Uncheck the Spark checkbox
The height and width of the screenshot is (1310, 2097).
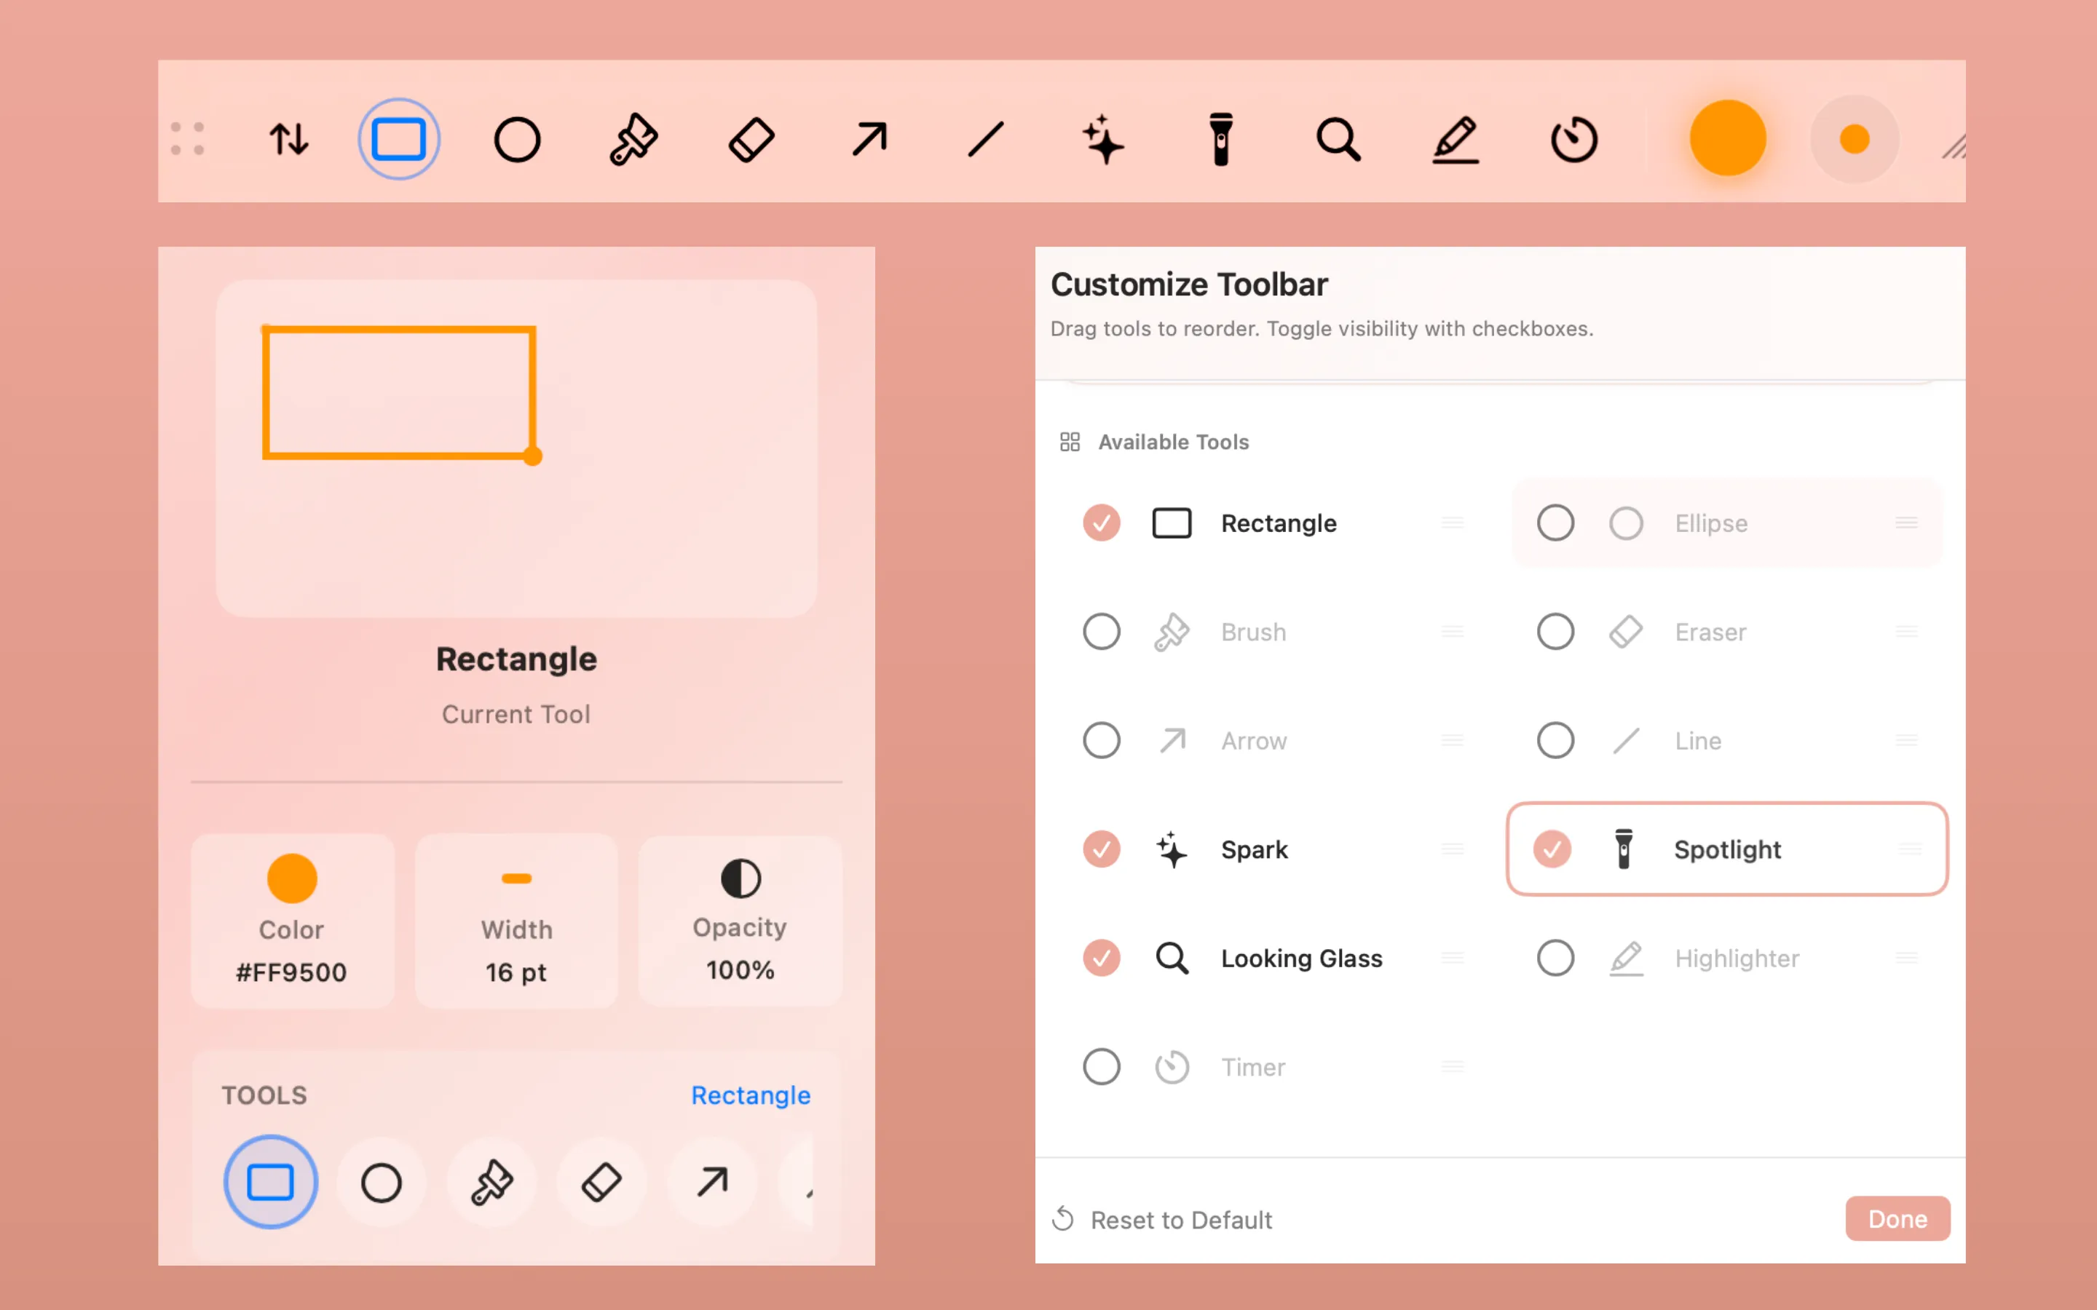(1102, 849)
